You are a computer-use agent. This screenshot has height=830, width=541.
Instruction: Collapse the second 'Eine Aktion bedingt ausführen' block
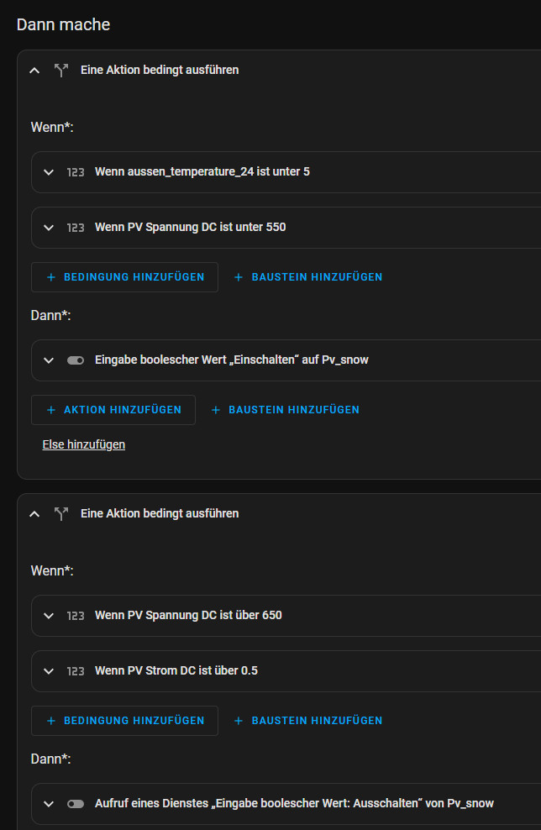[x=34, y=514]
